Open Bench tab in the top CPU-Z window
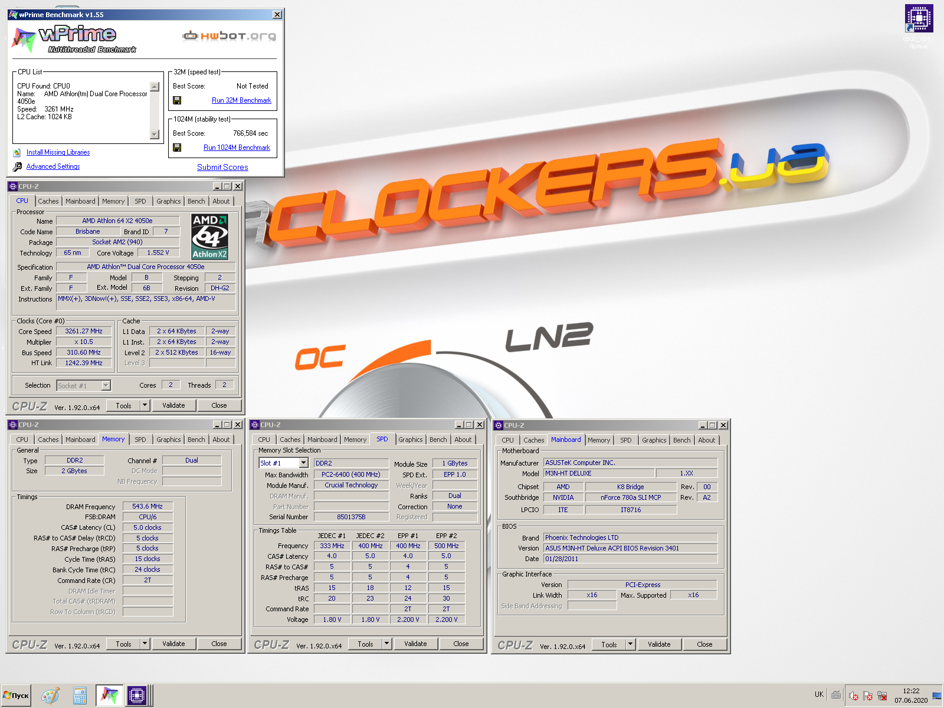 196,201
